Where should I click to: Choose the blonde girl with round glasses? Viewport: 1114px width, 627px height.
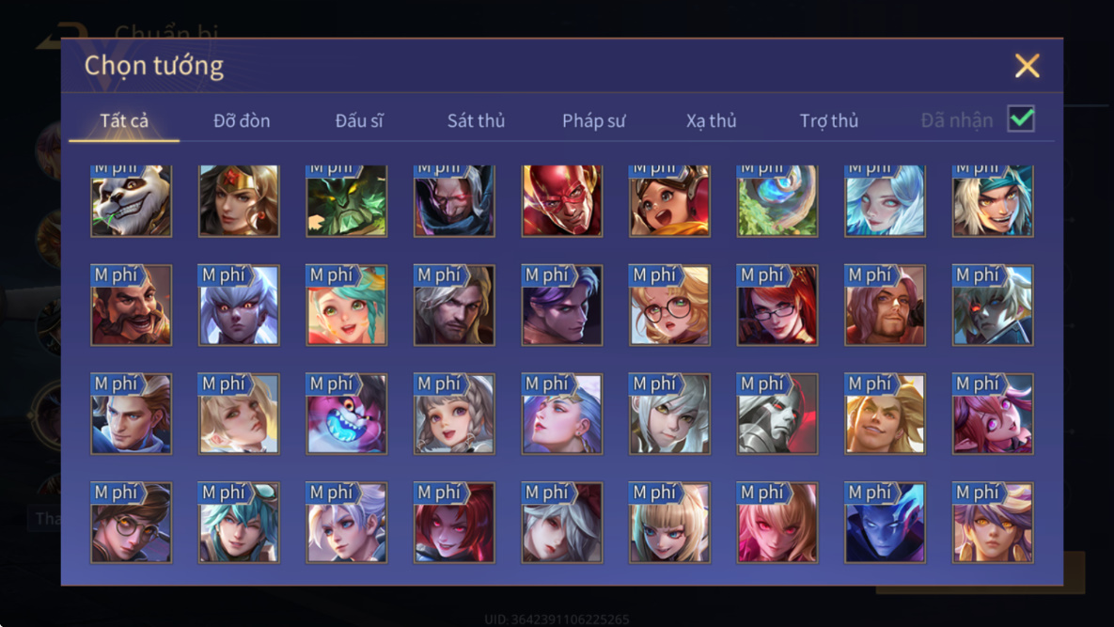tap(669, 306)
